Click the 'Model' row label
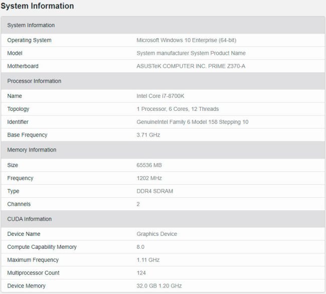This screenshot has height=294, width=326. pyautogui.click(x=15, y=53)
